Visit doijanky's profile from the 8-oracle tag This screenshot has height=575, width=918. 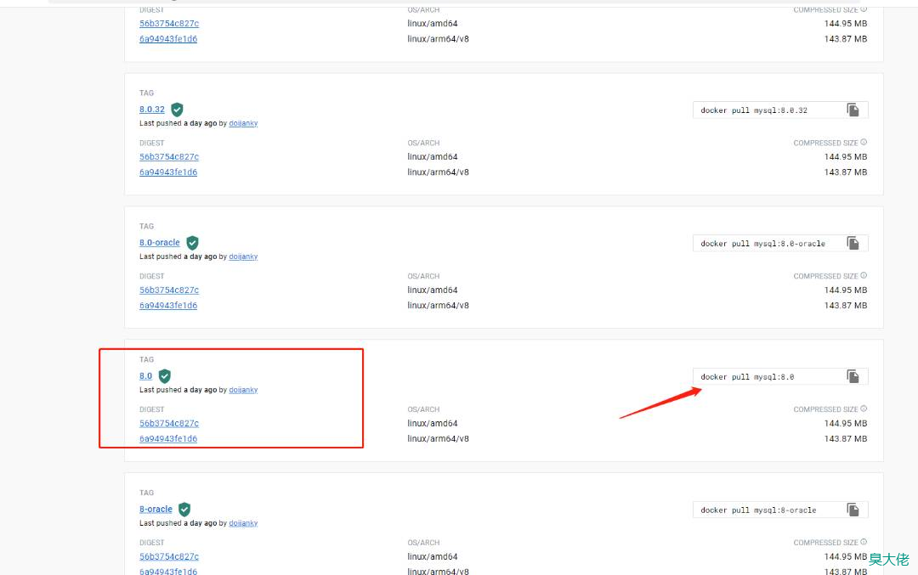coord(244,523)
